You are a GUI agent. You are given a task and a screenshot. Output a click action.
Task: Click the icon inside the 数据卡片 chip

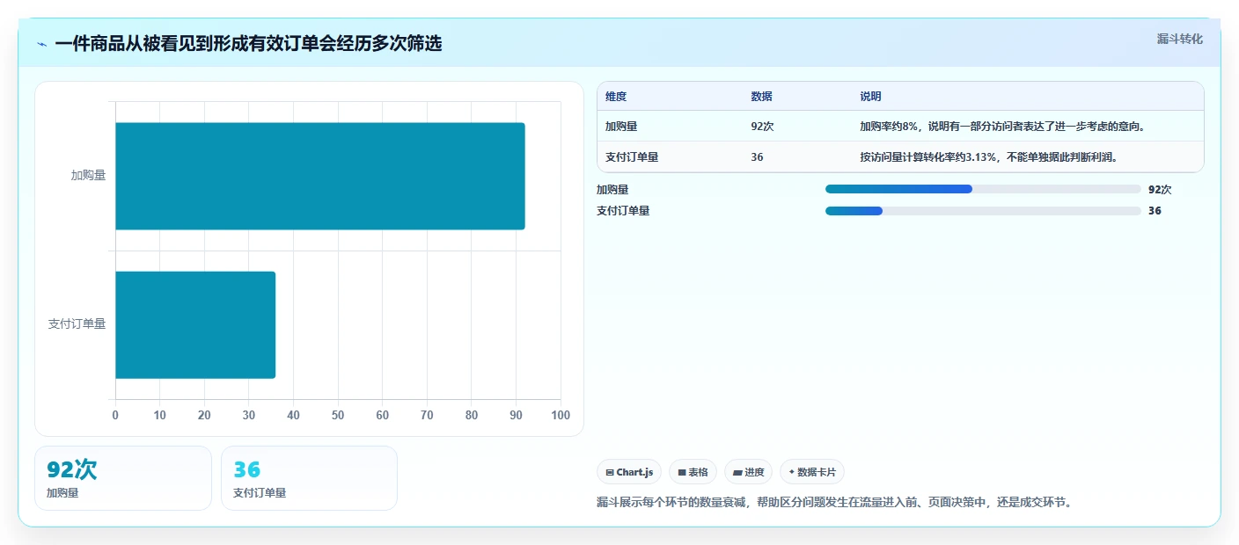coord(792,473)
